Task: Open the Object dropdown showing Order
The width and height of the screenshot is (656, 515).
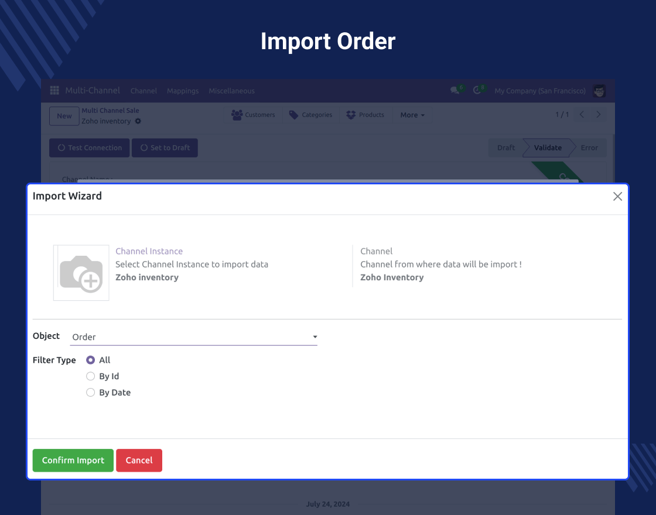Action: [x=194, y=337]
